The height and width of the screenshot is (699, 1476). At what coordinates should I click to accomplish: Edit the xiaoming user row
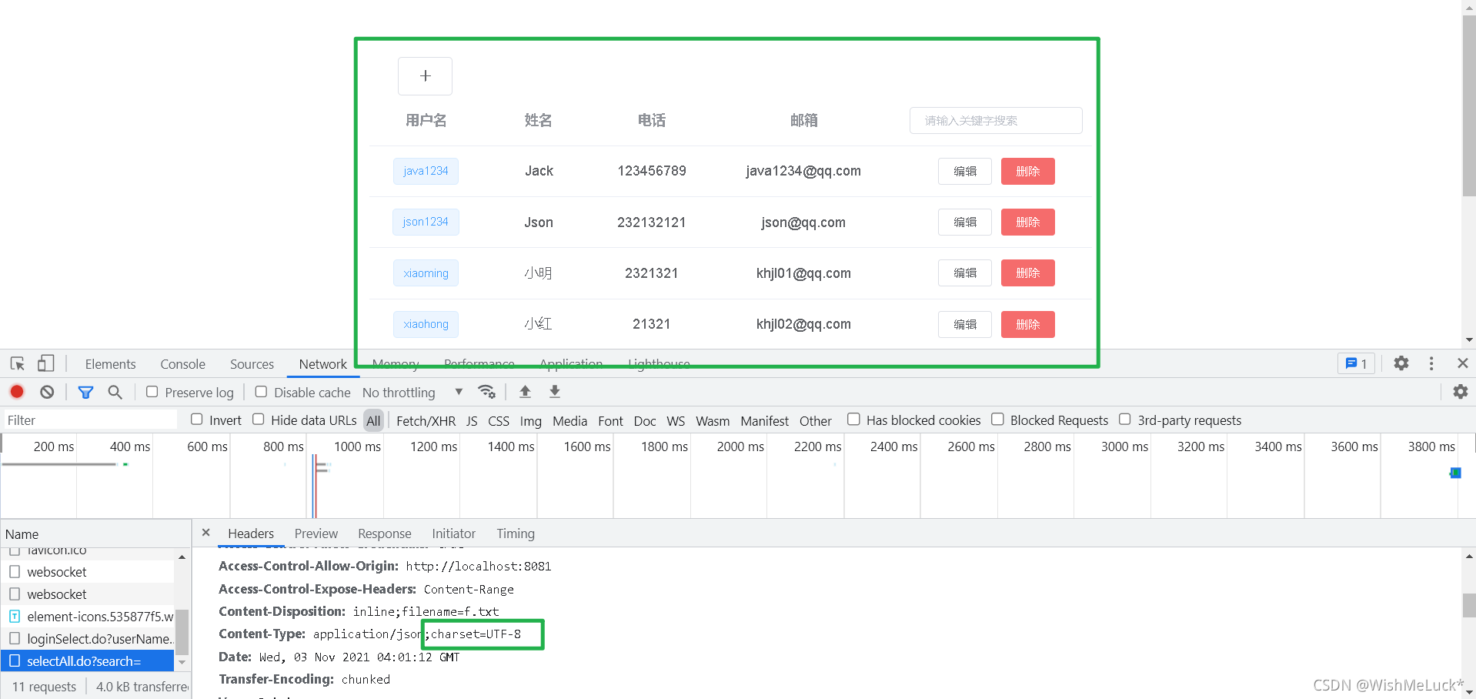tap(965, 273)
